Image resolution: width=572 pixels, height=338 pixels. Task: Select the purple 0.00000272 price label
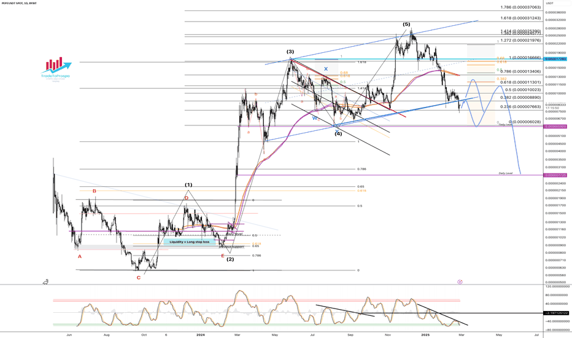coord(555,175)
